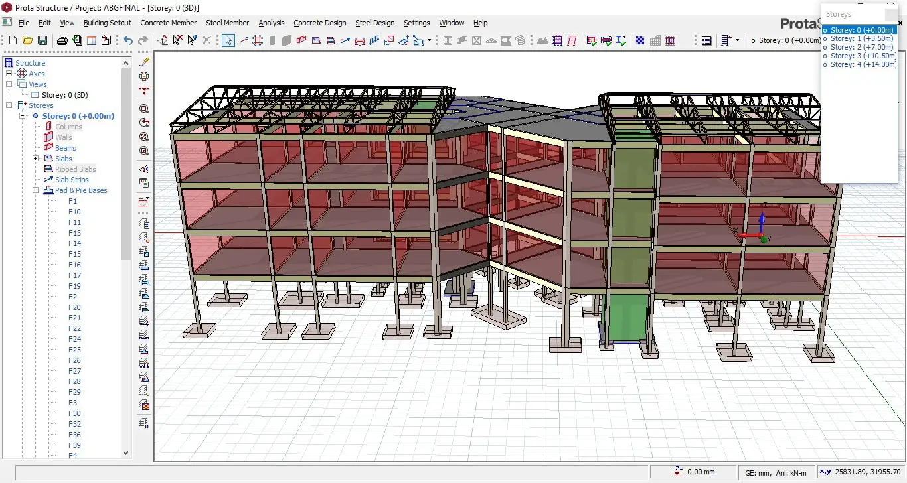
Task: Select the Axis grid tool in toolbar
Action: click(258, 40)
